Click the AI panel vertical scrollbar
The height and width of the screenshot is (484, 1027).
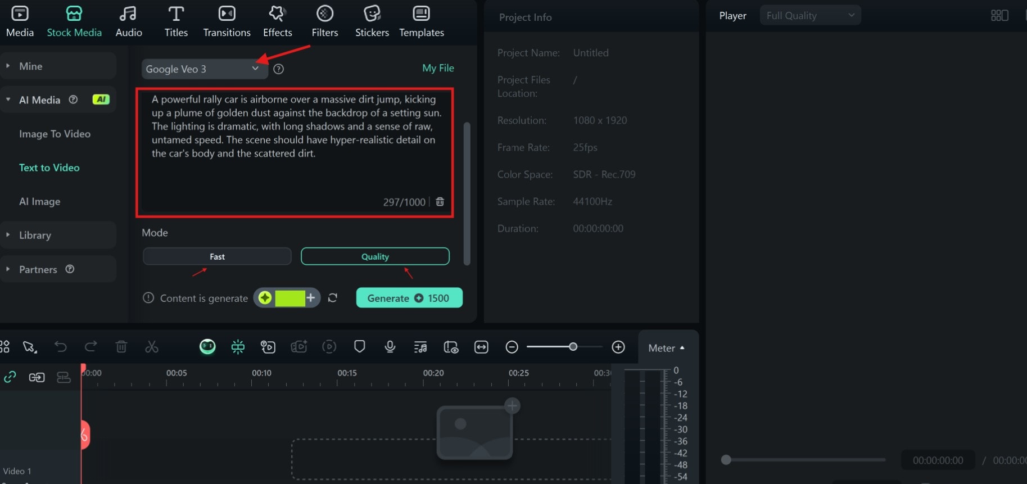click(x=467, y=193)
